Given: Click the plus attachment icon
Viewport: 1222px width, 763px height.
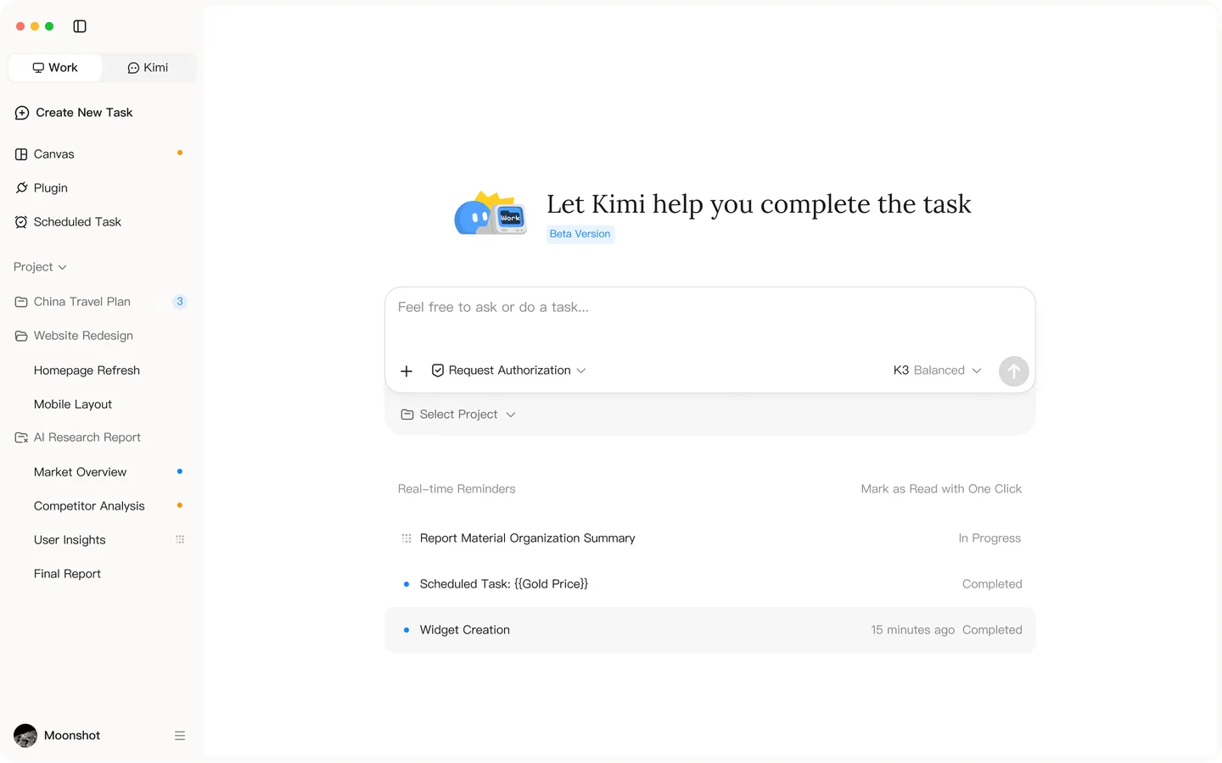Looking at the screenshot, I should 406,371.
